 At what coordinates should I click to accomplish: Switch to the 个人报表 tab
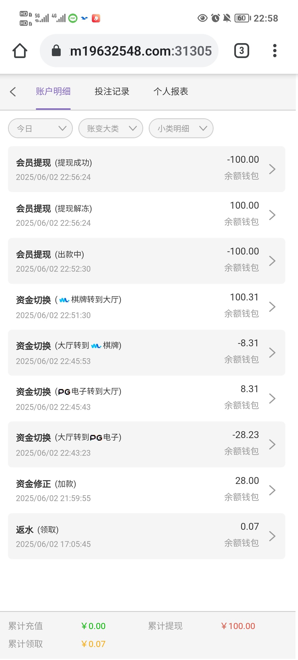click(x=171, y=91)
